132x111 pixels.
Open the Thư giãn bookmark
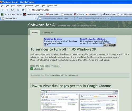coord(125,14)
